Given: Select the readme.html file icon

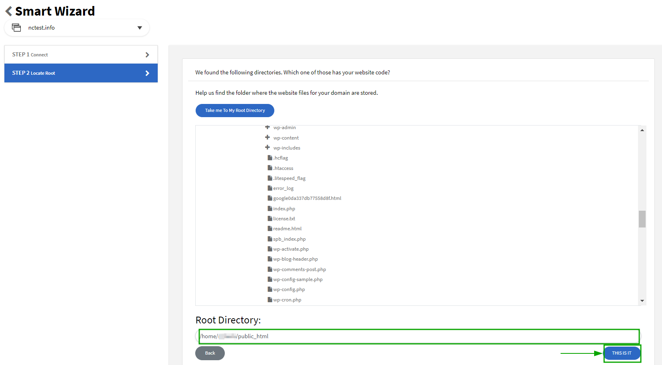Looking at the screenshot, I should (x=270, y=228).
